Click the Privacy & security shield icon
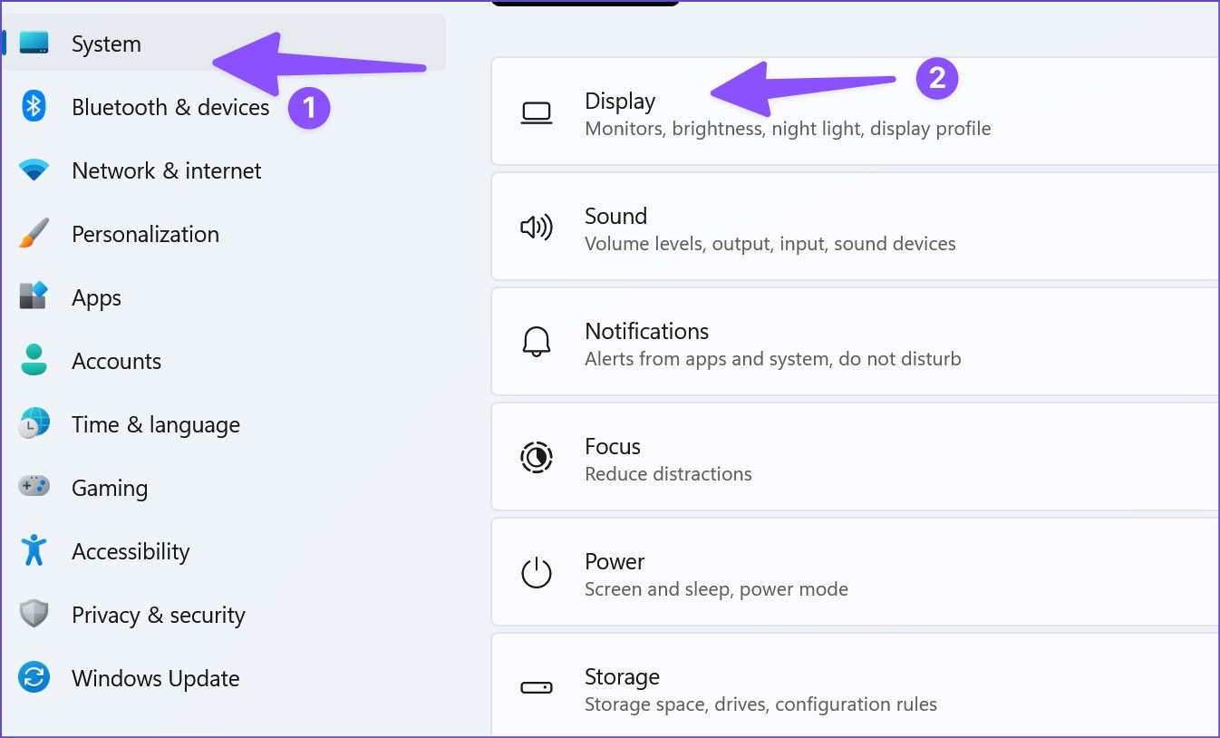Viewport: 1220px width, 738px height. click(x=34, y=615)
